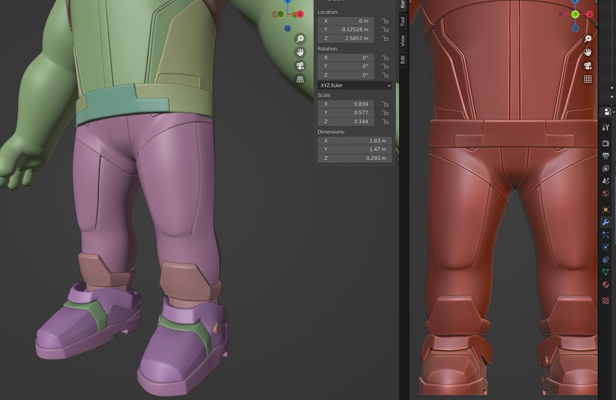Click the 'Dimensions:' label
This screenshot has height=400, width=616.
pyautogui.click(x=331, y=132)
